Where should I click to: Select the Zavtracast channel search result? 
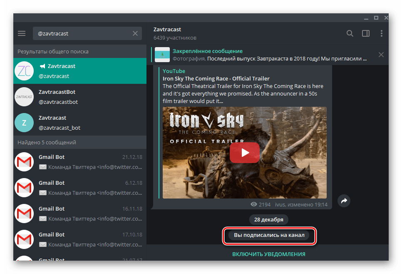coord(80,71)
